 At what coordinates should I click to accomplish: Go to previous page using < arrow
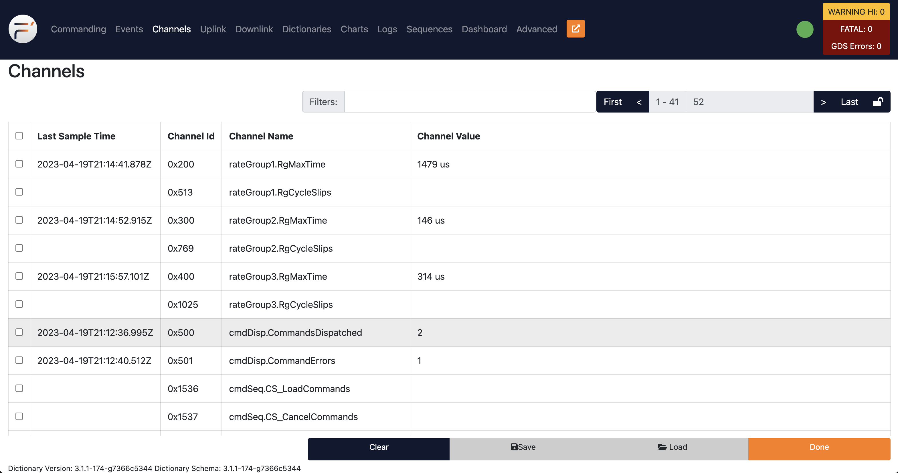pyautogui.click(x=640, y=102)
